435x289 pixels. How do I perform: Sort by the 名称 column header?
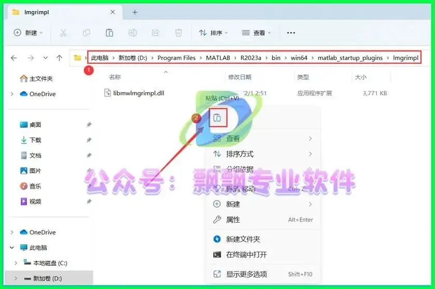(115, 77)
